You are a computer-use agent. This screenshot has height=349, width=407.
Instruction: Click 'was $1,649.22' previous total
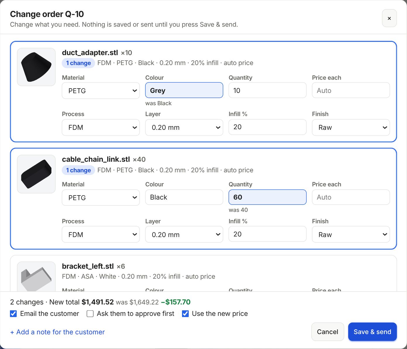coord(137,302)
